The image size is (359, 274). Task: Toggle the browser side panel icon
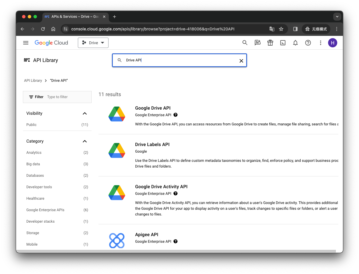tap(295, 29)
